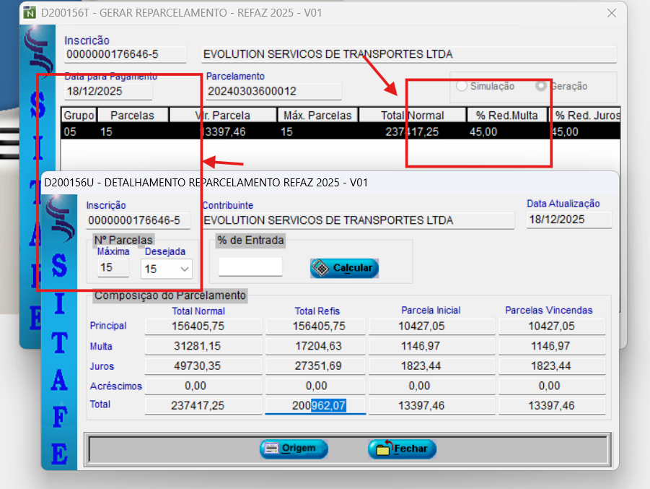Click the % de Entrada input field

[250, 267]
